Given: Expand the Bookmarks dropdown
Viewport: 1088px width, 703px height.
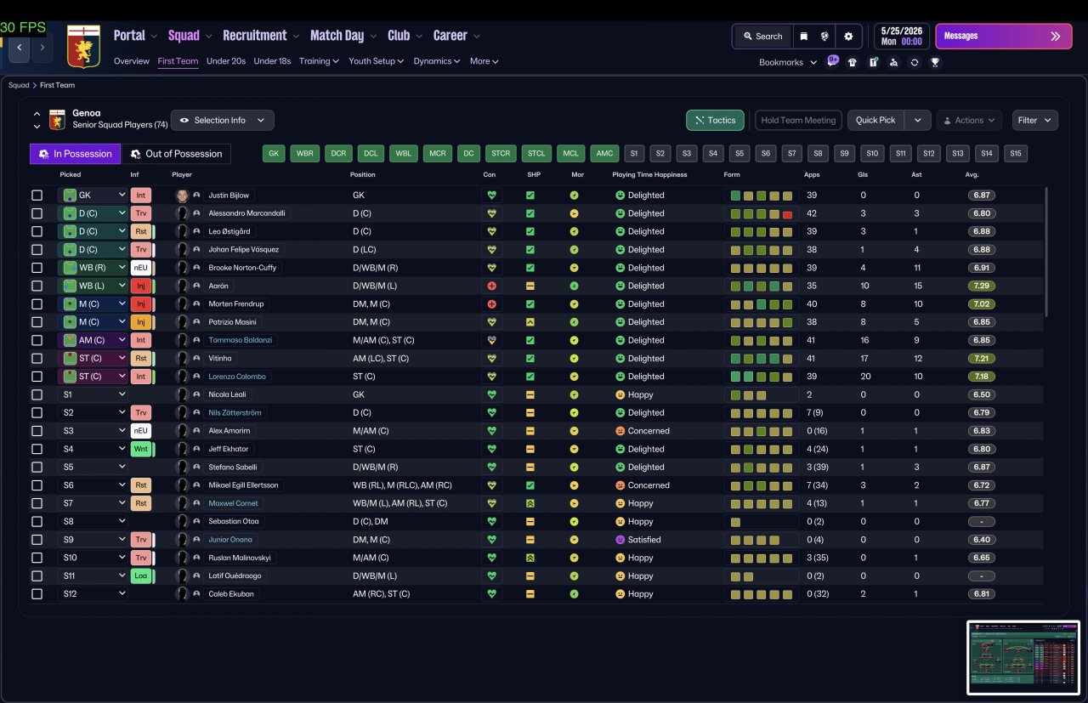Looking at the screenshot, I should coord(788,62).
